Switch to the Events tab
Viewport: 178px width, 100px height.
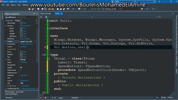pos(18,21)
